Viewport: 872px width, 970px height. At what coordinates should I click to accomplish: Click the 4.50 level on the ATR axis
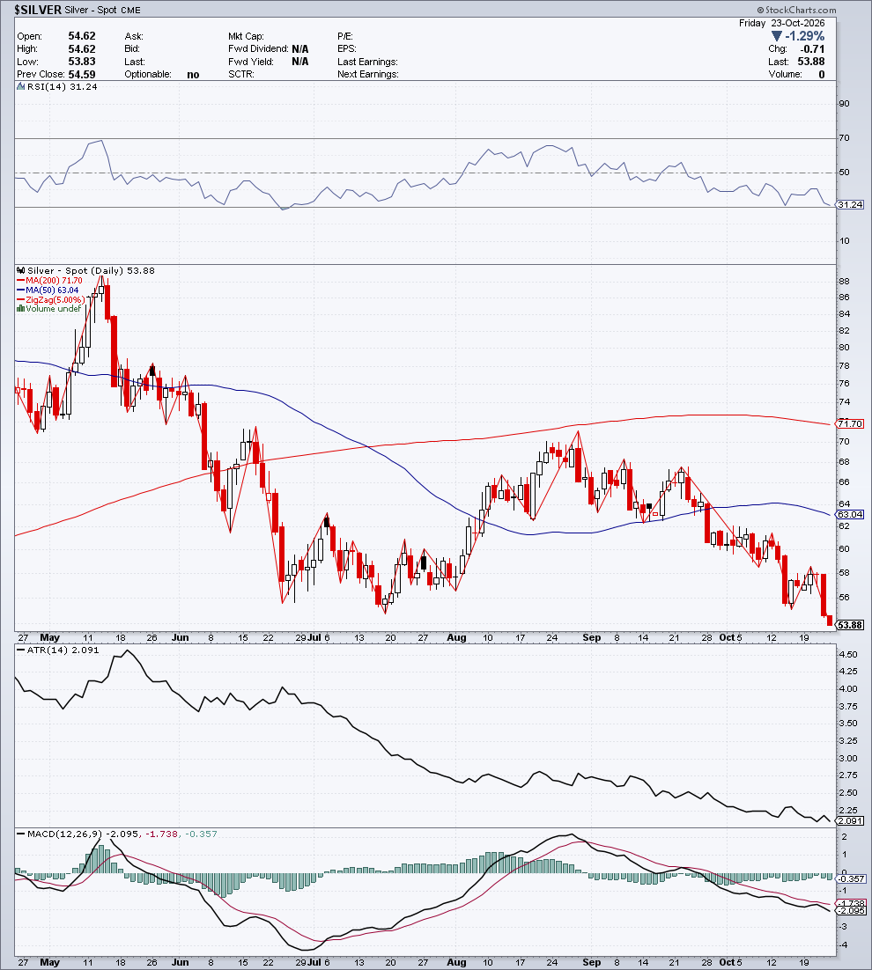click(848, 655)
